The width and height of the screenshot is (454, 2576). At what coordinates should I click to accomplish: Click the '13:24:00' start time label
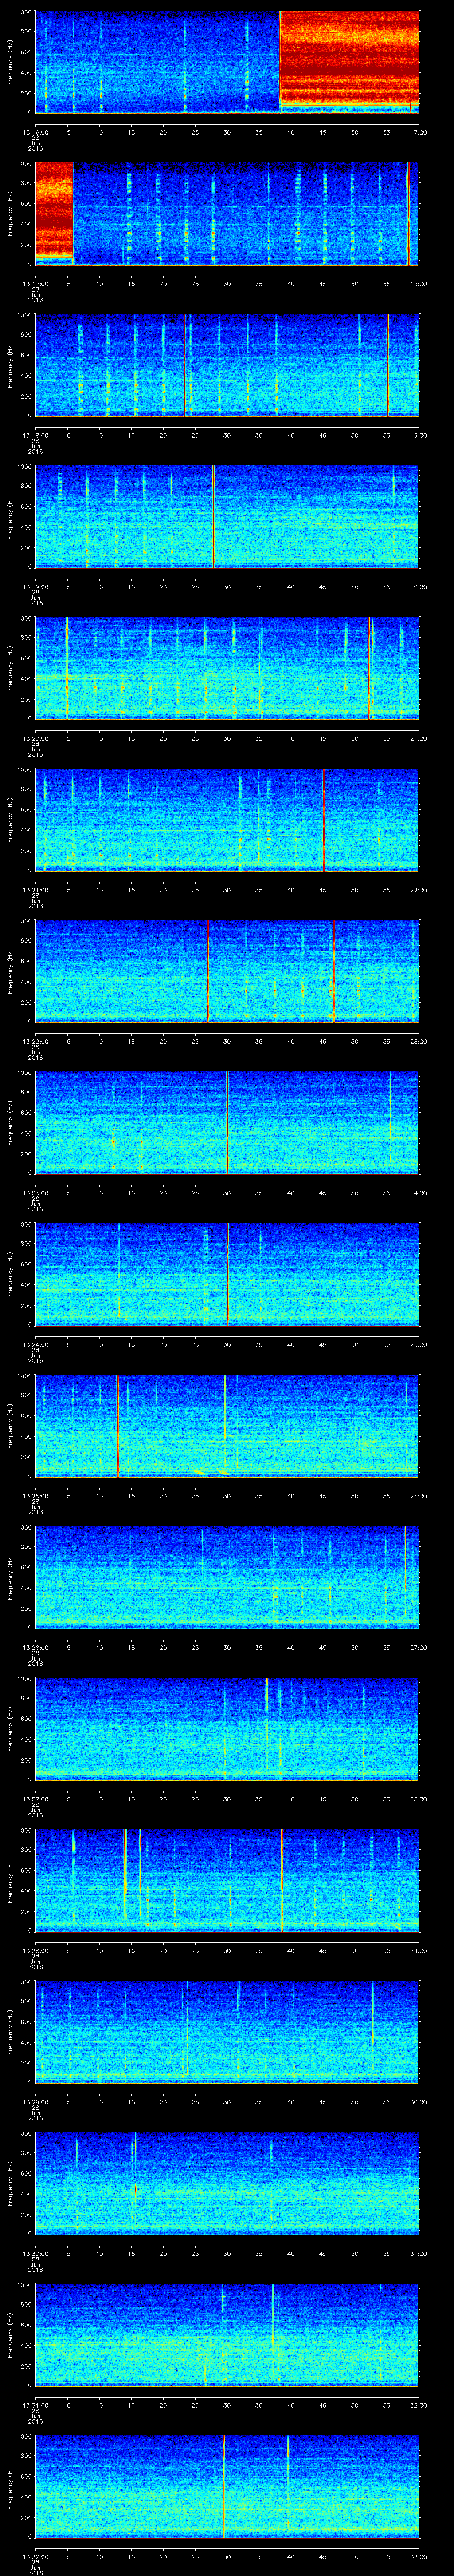click(35, 1344)
